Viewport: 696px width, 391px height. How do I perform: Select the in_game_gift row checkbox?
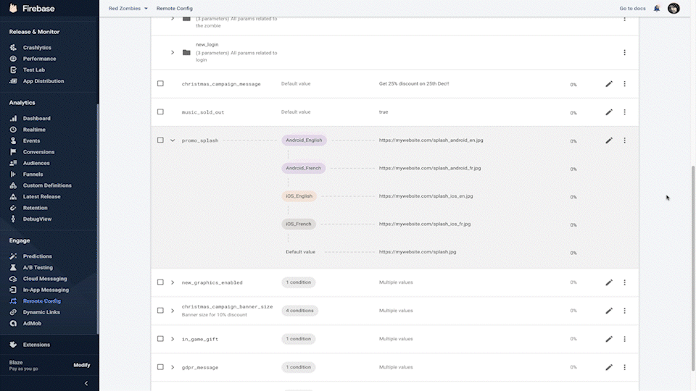(160, 339)
